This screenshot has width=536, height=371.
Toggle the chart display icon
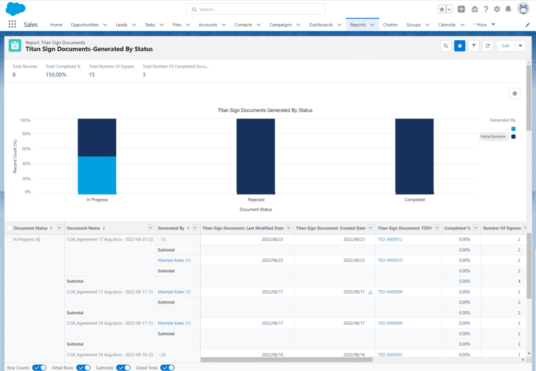click(460, 46)
